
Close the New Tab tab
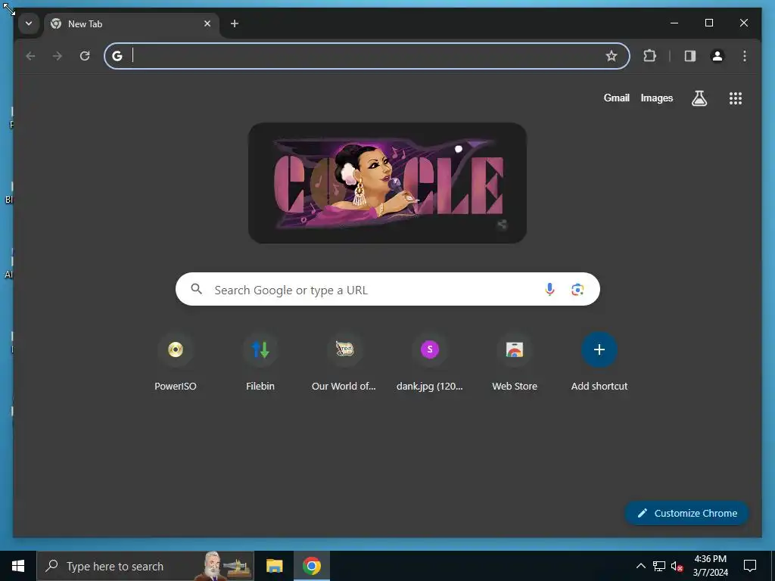[207, 23]
